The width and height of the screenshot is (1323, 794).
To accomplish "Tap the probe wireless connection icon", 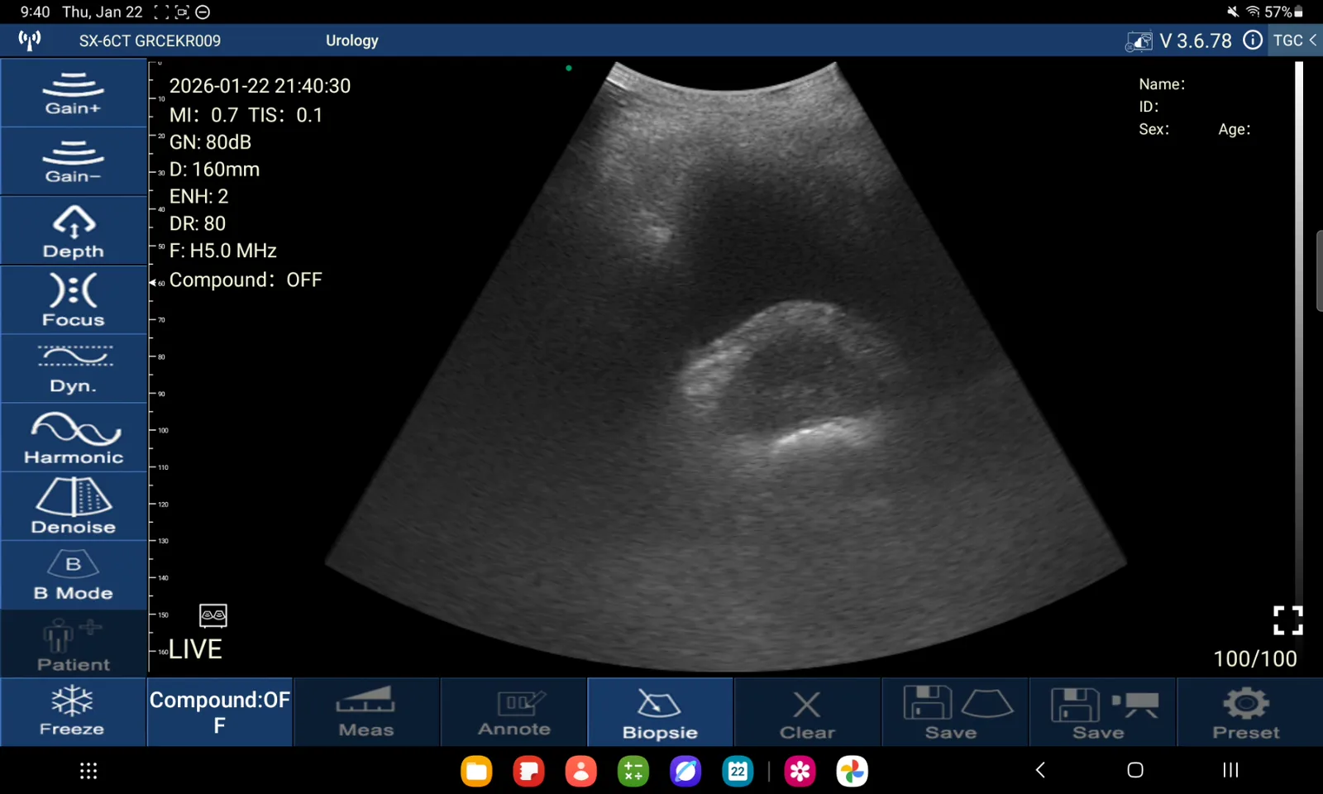I will [x=30, y=40].
